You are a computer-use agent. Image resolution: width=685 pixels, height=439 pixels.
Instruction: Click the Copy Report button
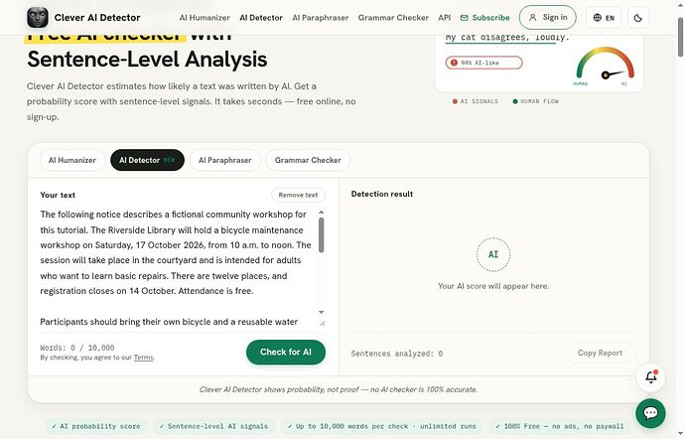(x=600, y=353)
